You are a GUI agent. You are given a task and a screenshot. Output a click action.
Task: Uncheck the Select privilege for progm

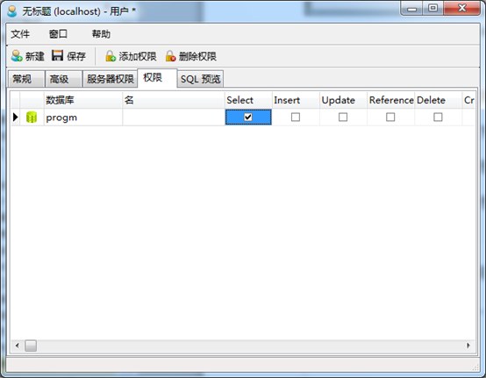[248, 118]
